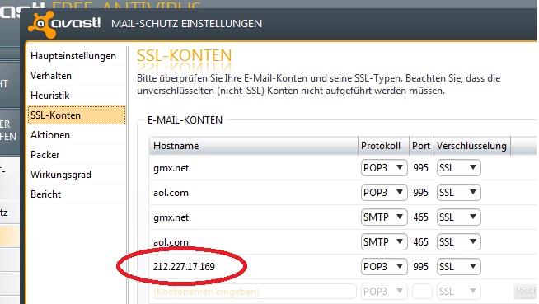
Task: Click port 465 in the gmx.net SMTP row
Action: pyautogui.click(x=421, y=217)
